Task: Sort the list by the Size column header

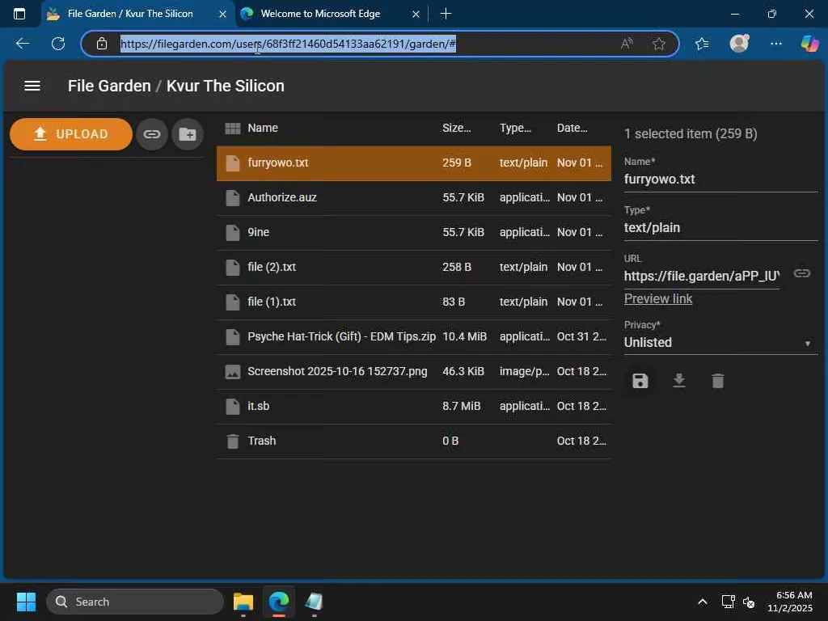Action: click(x=456, y=128)
